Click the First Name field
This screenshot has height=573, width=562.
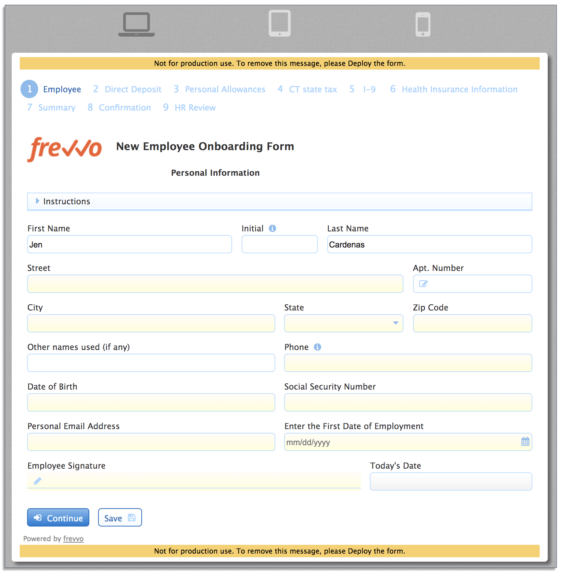point(130,244)
